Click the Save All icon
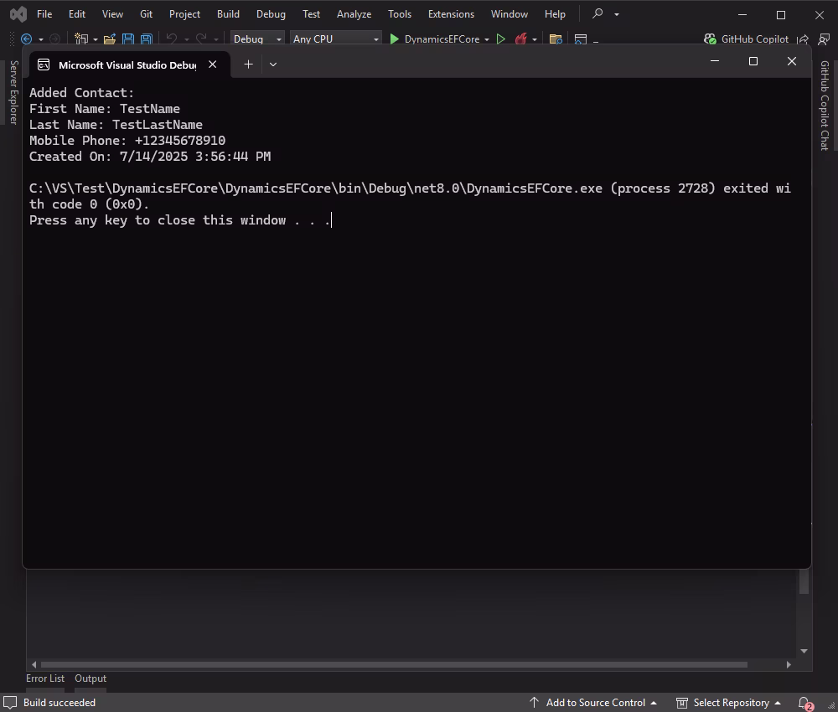Screen dimensions: 838x712 pyautogui.click(x=147, y=39)
